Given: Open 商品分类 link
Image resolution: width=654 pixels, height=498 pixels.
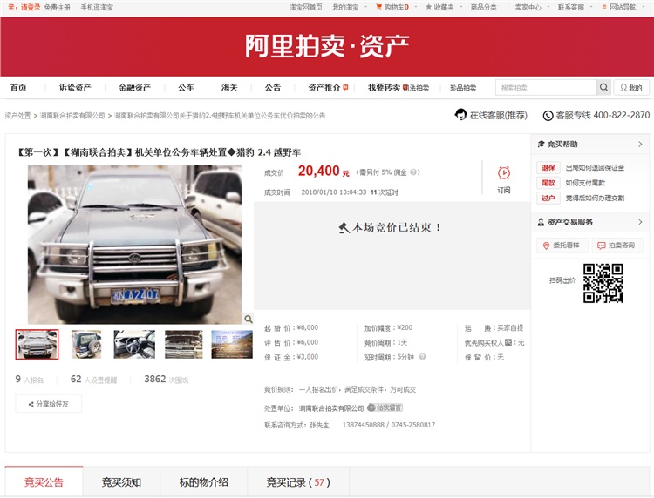Looking at the screenshot, I should pyautogui.click(x=483, y=7).
